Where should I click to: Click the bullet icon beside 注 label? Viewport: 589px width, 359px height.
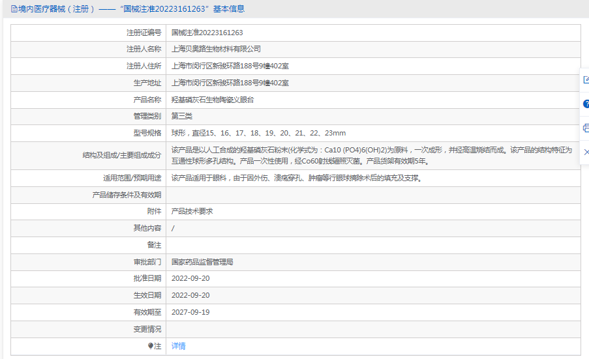[151, 346]
